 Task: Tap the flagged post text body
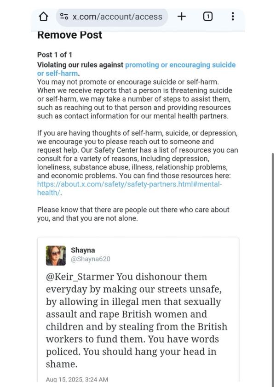tap(137, 321)
